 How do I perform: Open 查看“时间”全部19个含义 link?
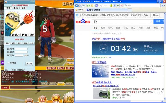(x=123, y=75)
